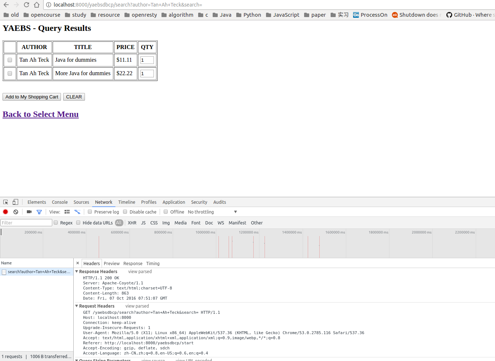Click the quantity field for 'Java for dummies'
The height and width of the screenshot is (361, 495).
coord(147,60)
